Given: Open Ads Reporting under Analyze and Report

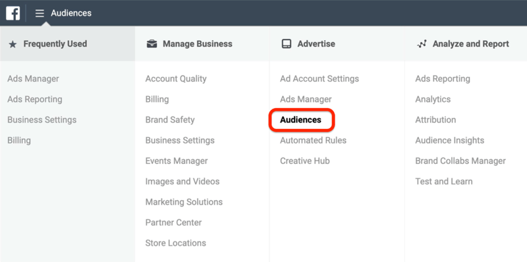Looking at the screenshot, I should tap(443, 79).
